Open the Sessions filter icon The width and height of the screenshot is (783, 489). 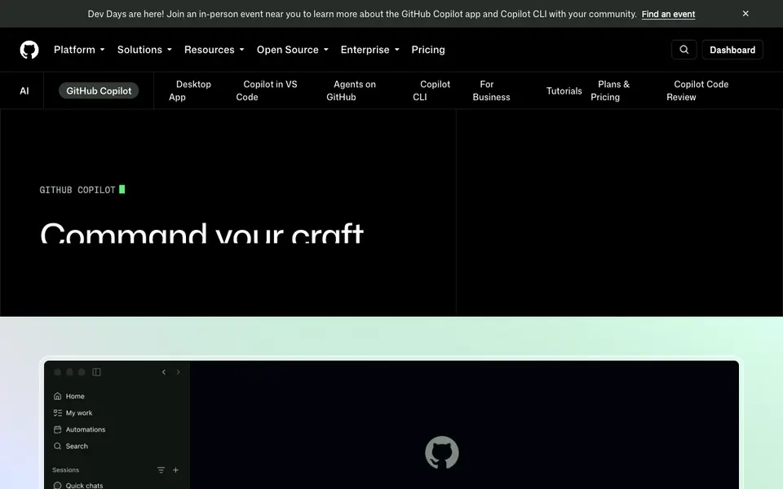click(x=161, y=470)
